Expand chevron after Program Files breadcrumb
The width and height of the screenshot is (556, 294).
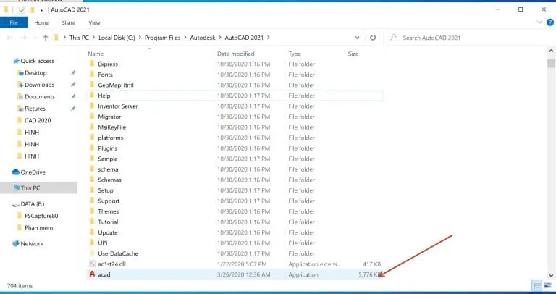point(185,38)
